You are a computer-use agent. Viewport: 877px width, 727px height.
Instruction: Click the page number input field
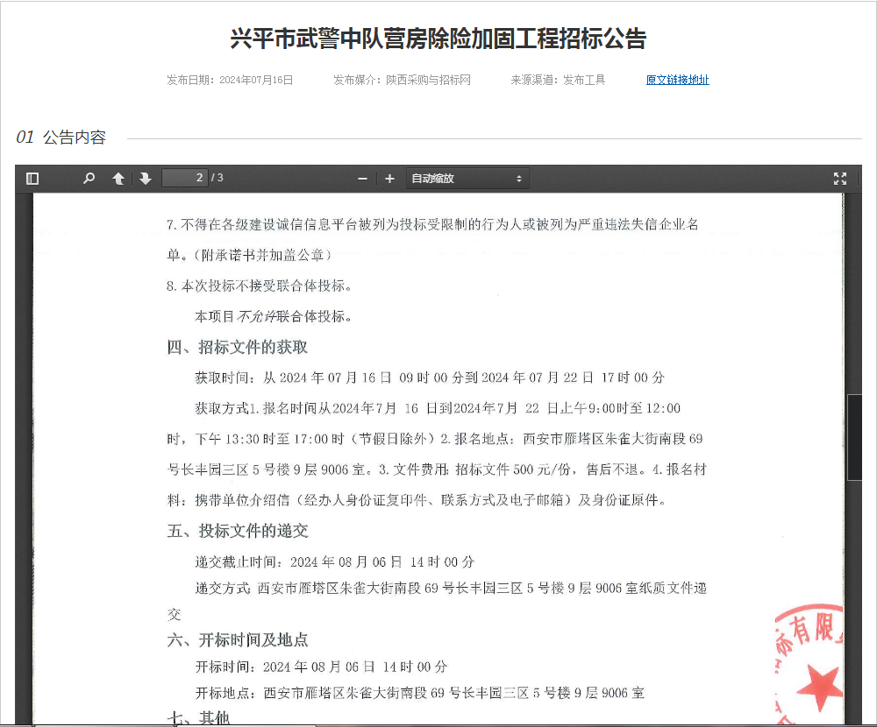[184, 178]
